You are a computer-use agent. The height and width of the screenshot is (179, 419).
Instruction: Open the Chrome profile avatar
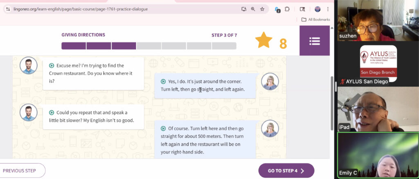[318, 9]
